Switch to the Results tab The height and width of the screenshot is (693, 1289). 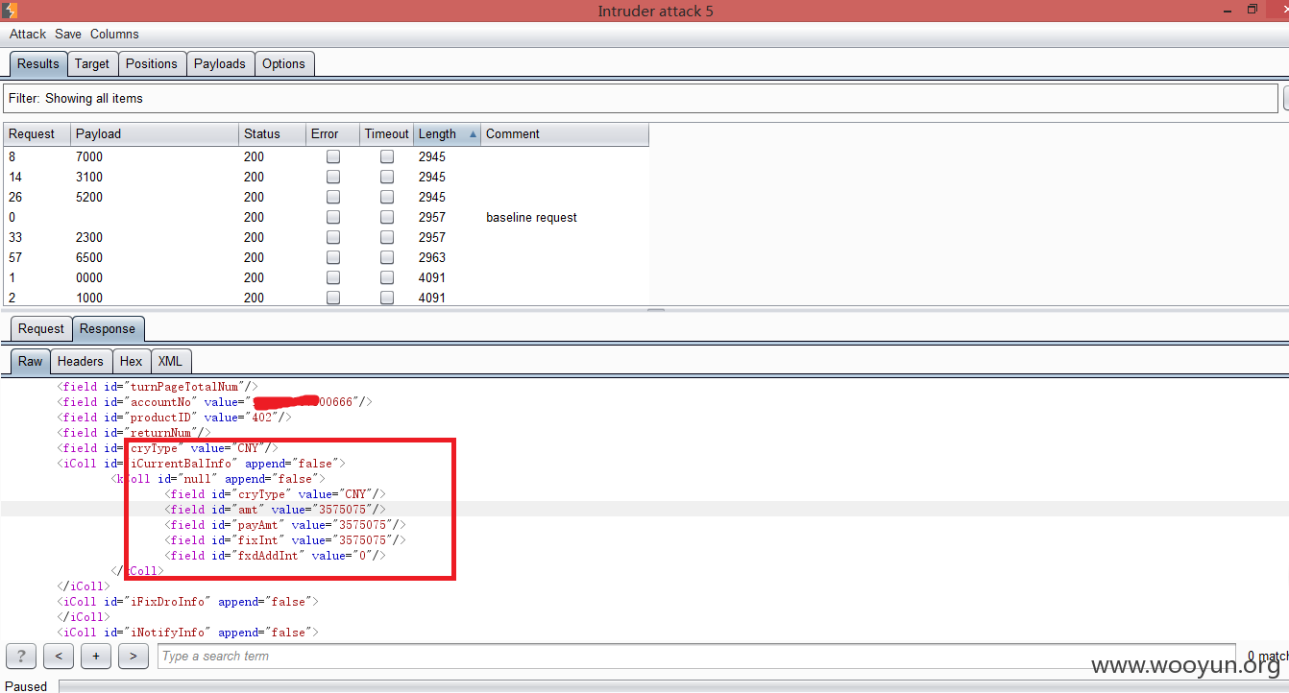tap(38, 64)
